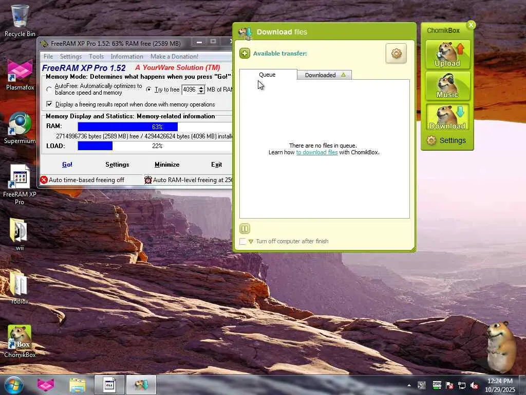The height and width of the screenshot is (395, 526).
Task: Click the ChomikBox Music hamster button
Action: click(447, 86)
